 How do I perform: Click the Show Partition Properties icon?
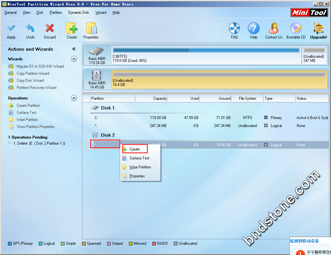[x=11, y=127]
